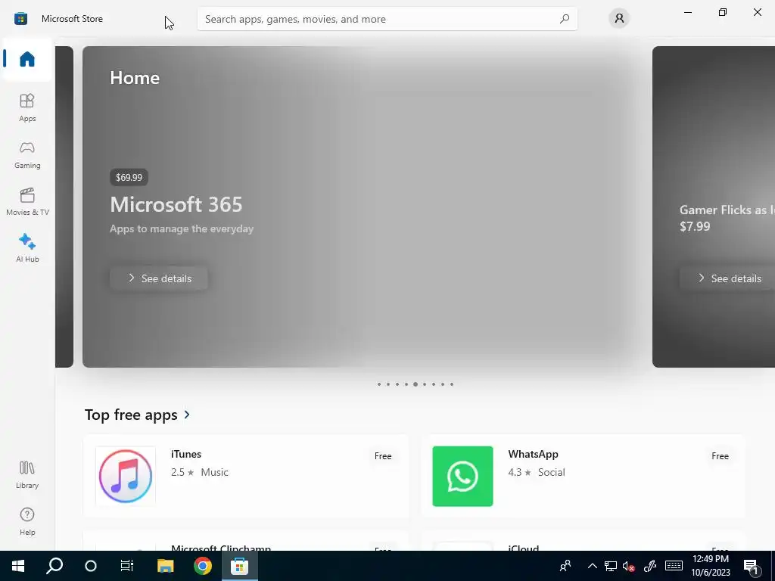
Task: Open the AI Hub
Action: [x=27, y=248]
